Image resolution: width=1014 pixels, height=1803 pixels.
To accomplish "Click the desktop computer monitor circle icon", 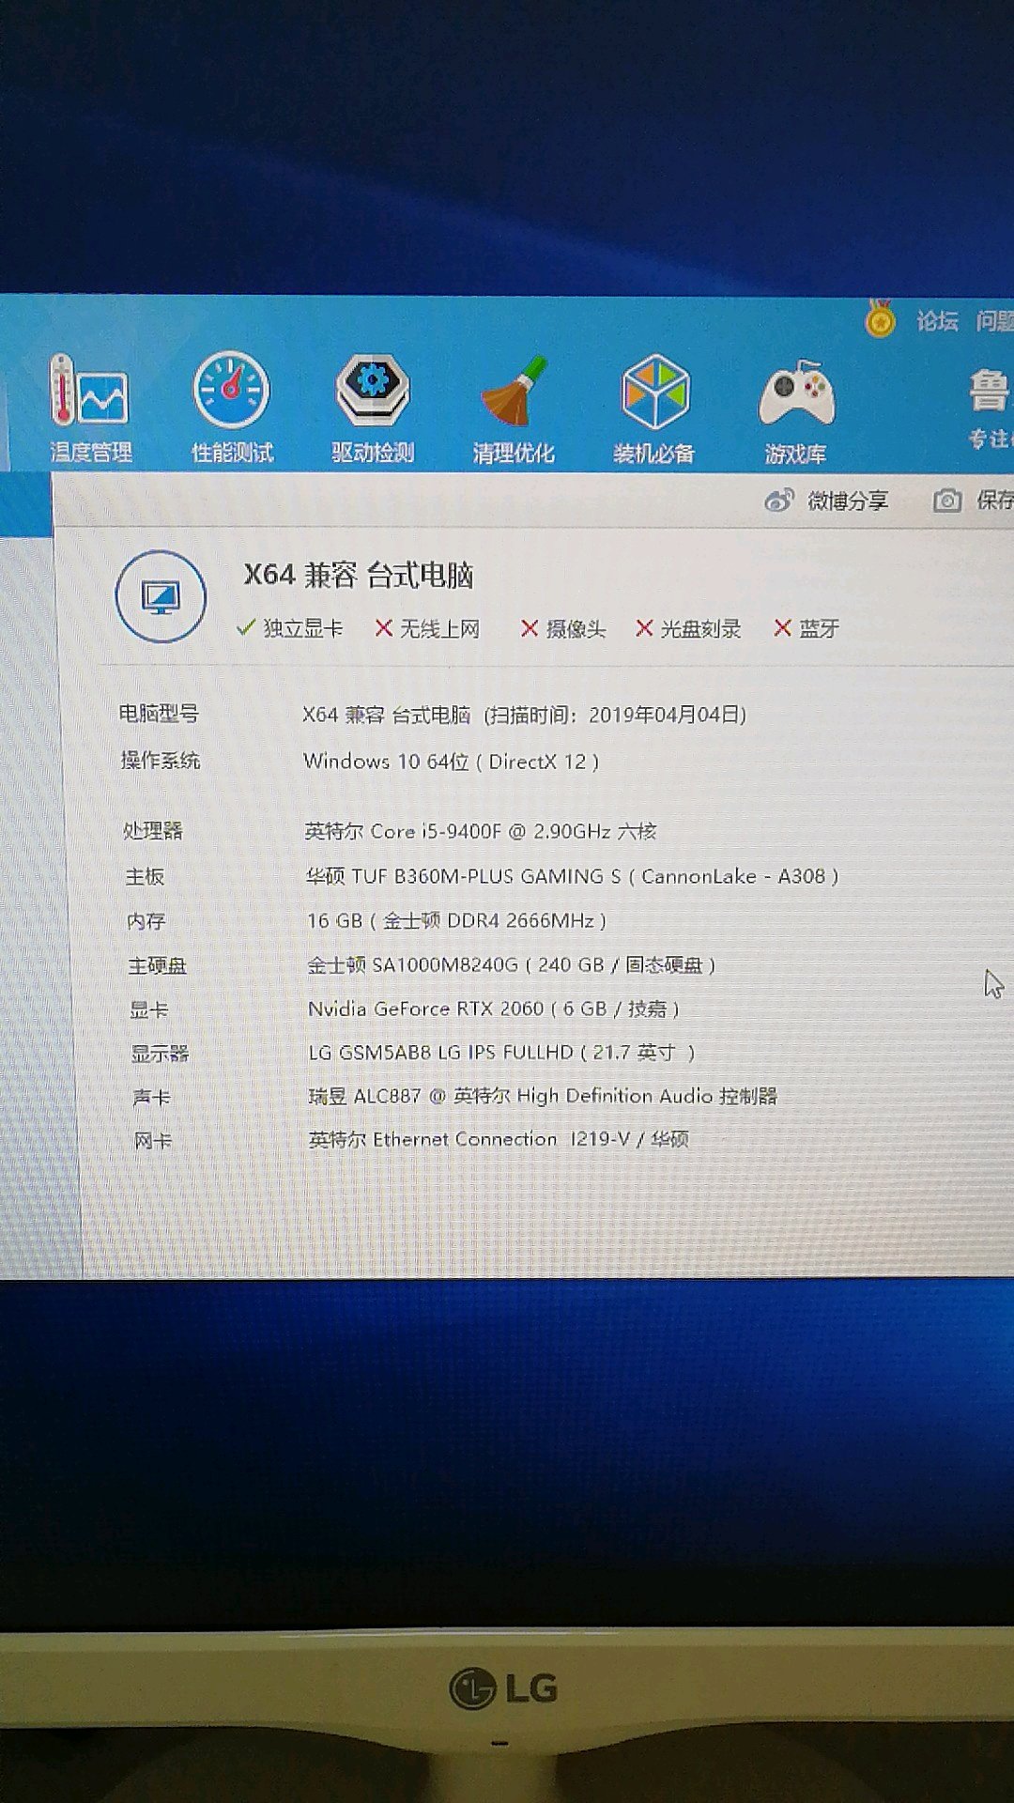I will [x=161, y=596].
